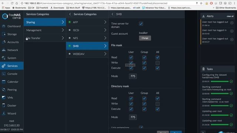The image size is (237, 133).
Task: Expand the AFP service chevron
Action: pos(105,22)
